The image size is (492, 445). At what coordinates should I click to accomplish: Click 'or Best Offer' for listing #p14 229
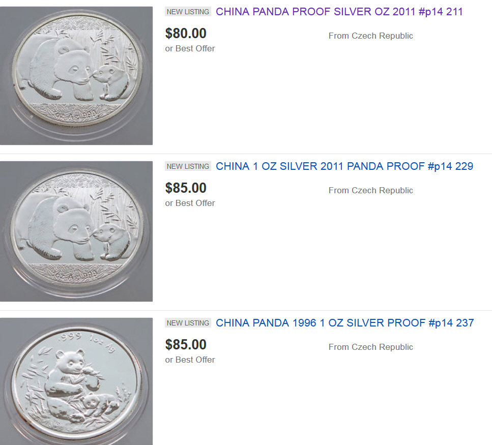pyautogui.click(x=190, y=203)
